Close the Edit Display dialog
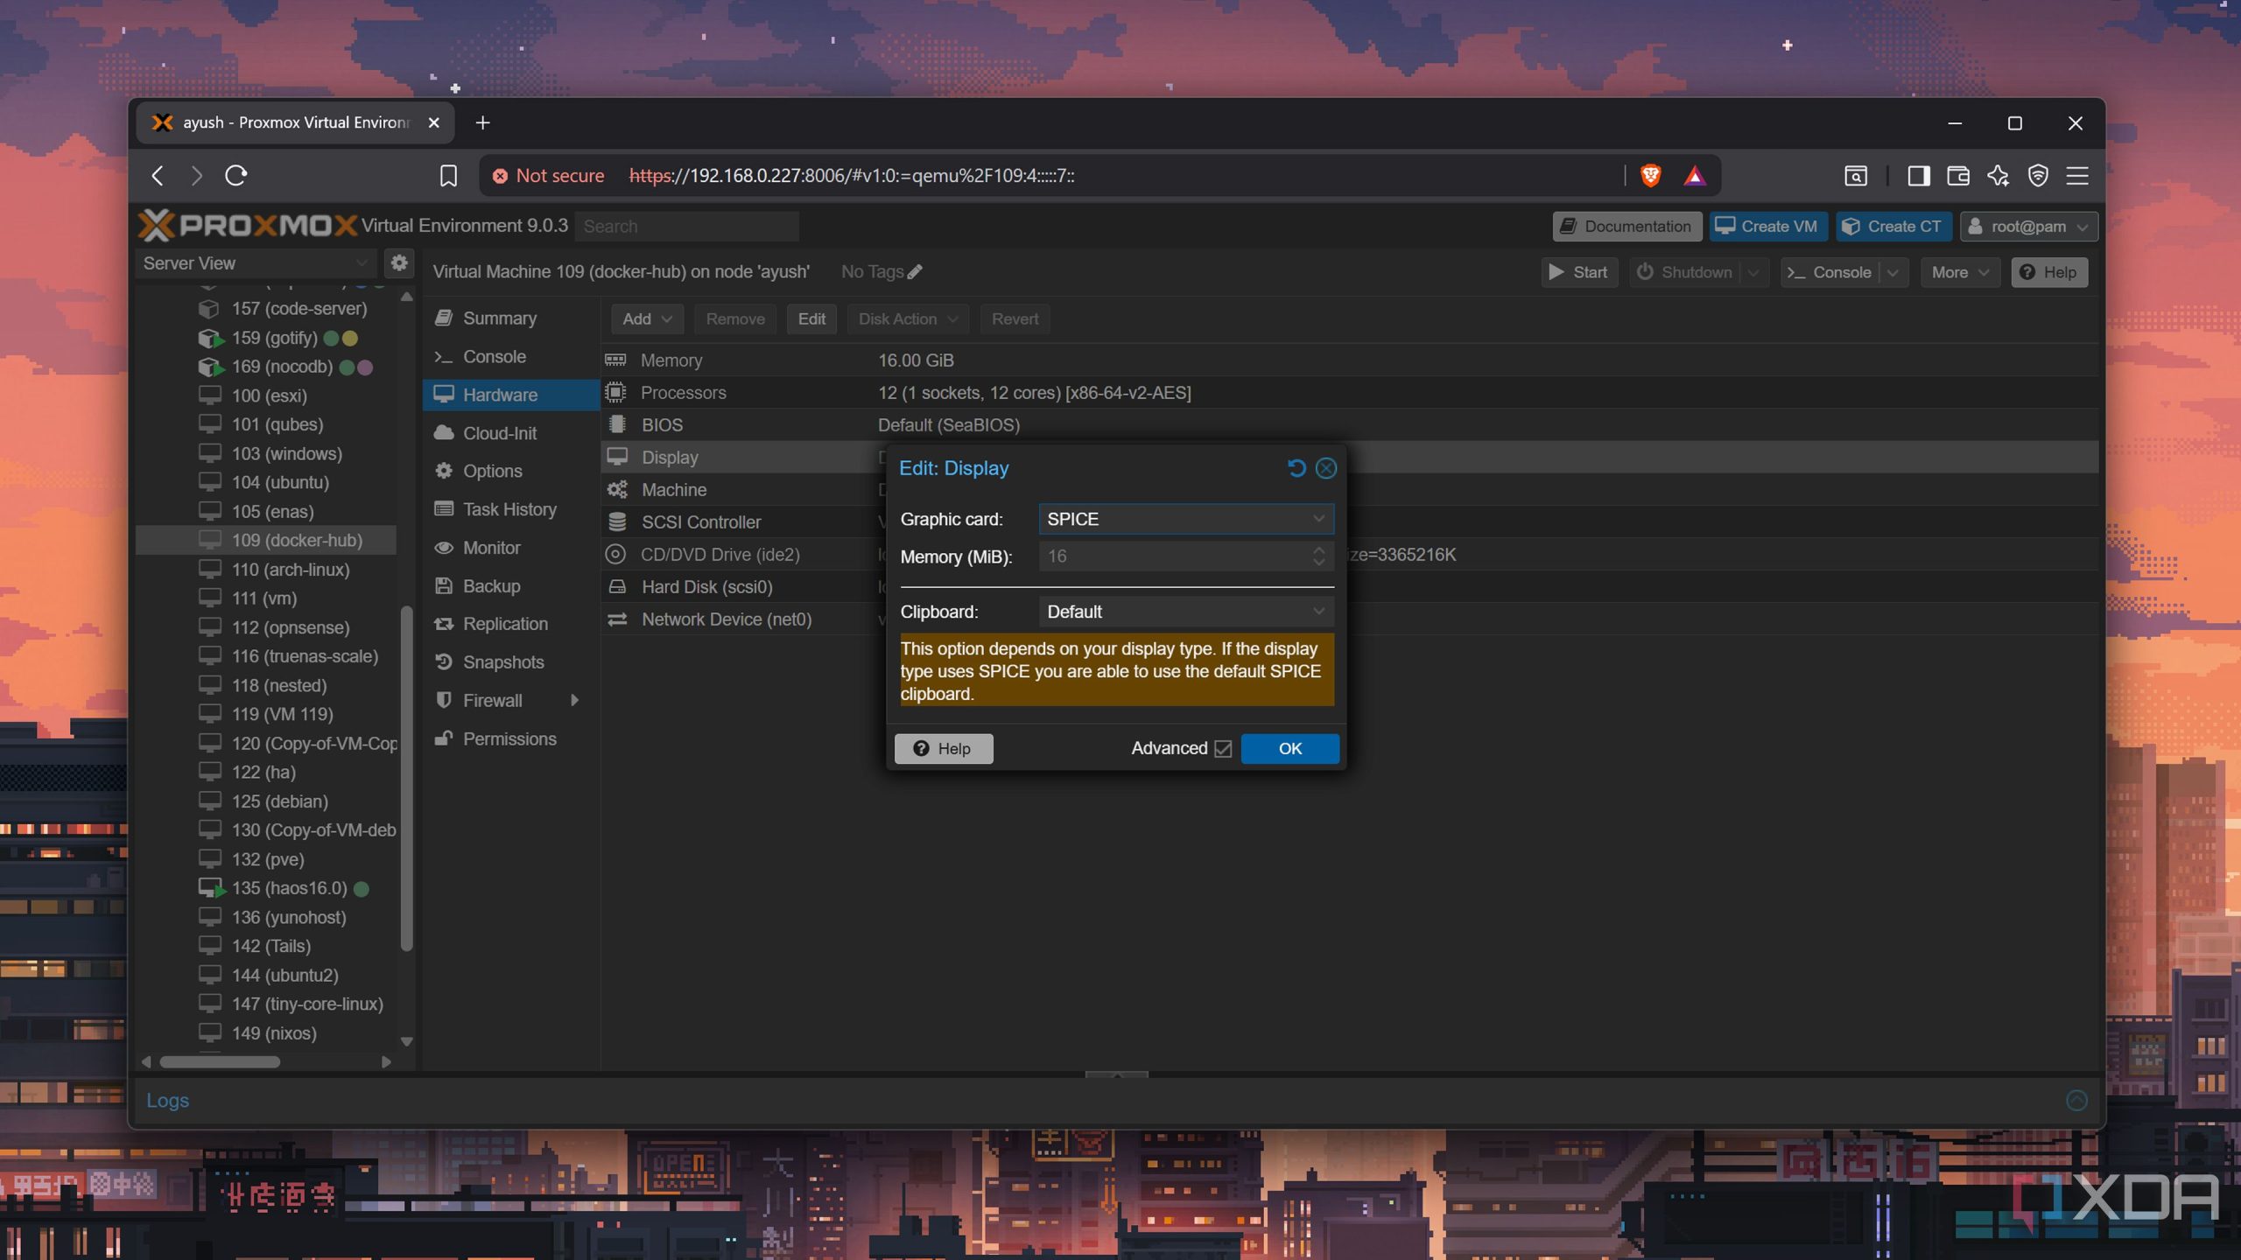The width and height of the screenshot is (2241, 1260). 1326,468
